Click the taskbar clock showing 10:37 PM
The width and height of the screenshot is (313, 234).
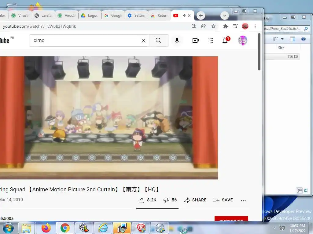(x=297, y=228)
